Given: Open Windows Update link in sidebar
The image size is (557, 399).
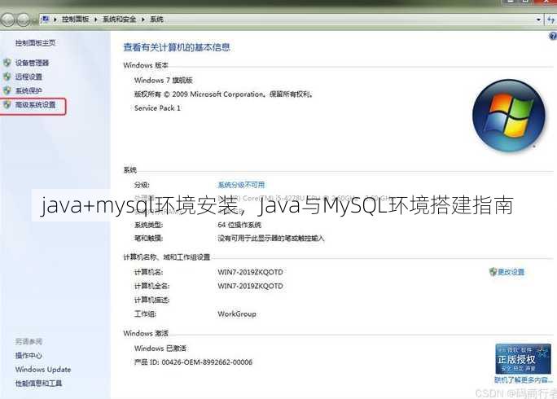Looking at the screenshot, I should point(43,370).
